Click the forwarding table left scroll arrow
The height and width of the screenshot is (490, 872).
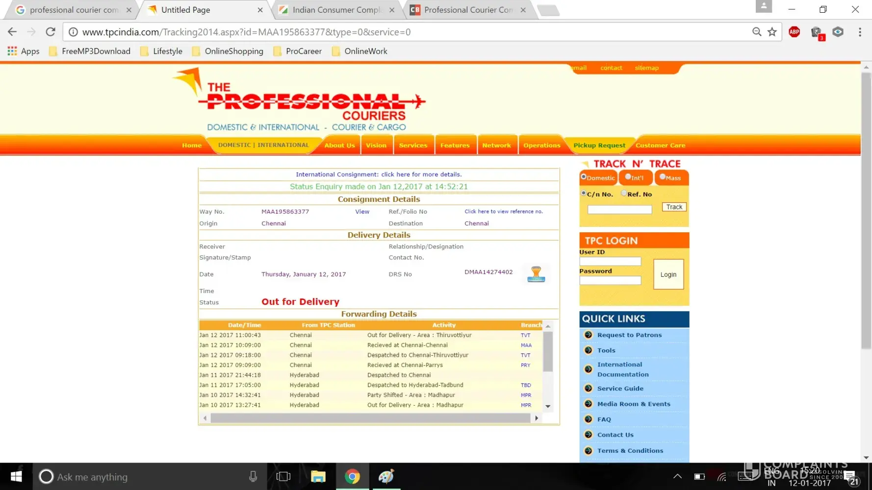[205, 418]
